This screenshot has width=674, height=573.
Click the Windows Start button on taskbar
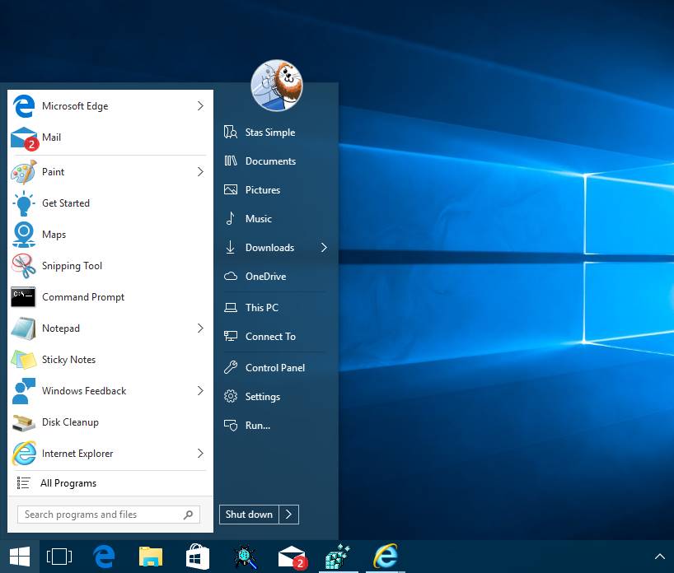point(20,557)
